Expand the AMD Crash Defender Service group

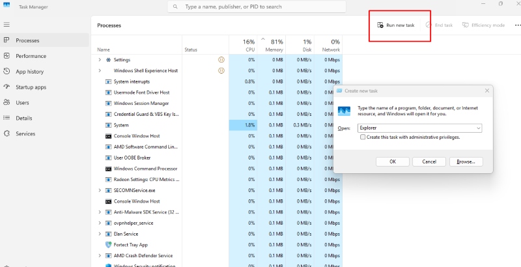(x=100, y=256)
